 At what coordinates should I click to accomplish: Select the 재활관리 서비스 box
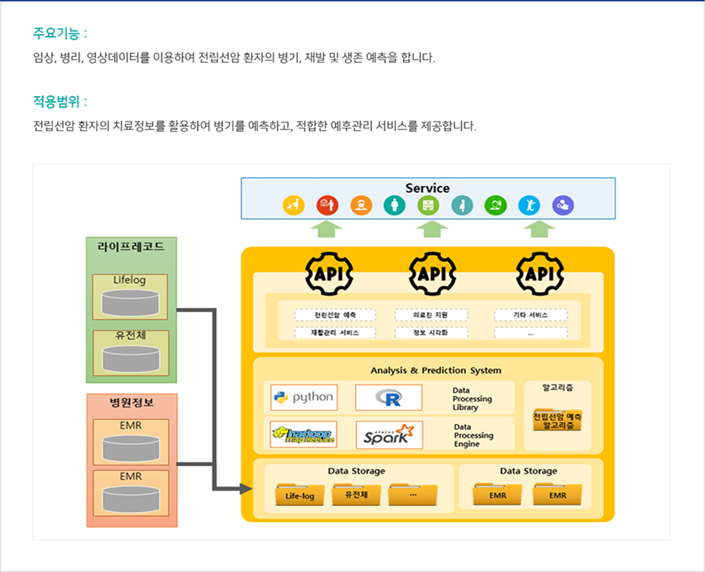coord(334,333)
